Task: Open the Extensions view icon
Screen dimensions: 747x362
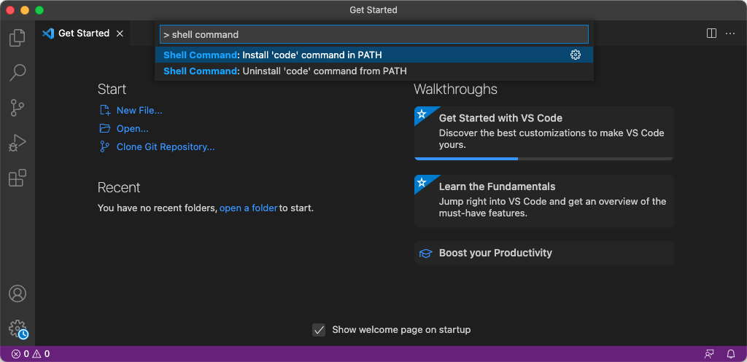Action: point(18,178)
